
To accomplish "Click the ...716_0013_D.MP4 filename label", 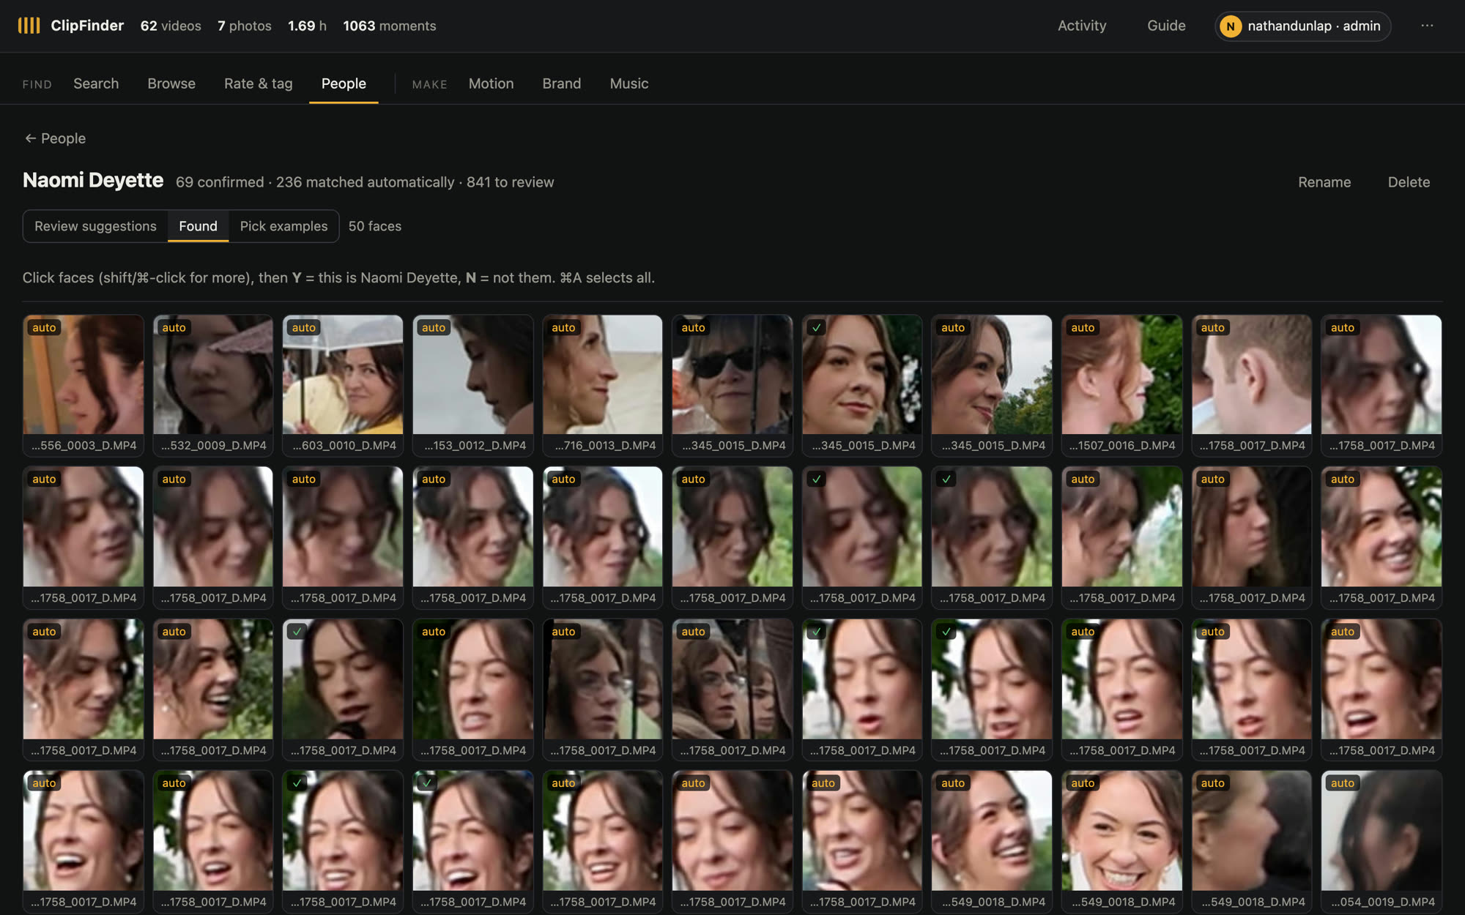I will pyautogui.click(x=603, y=445).
